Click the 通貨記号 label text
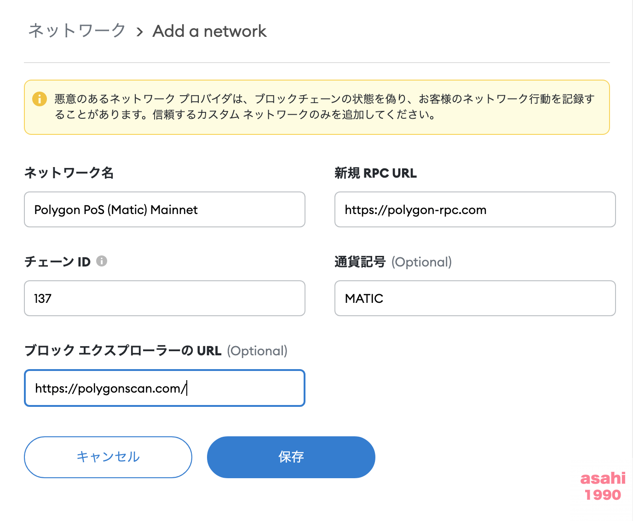Screen dimensions: 633x521 (360, 261)
